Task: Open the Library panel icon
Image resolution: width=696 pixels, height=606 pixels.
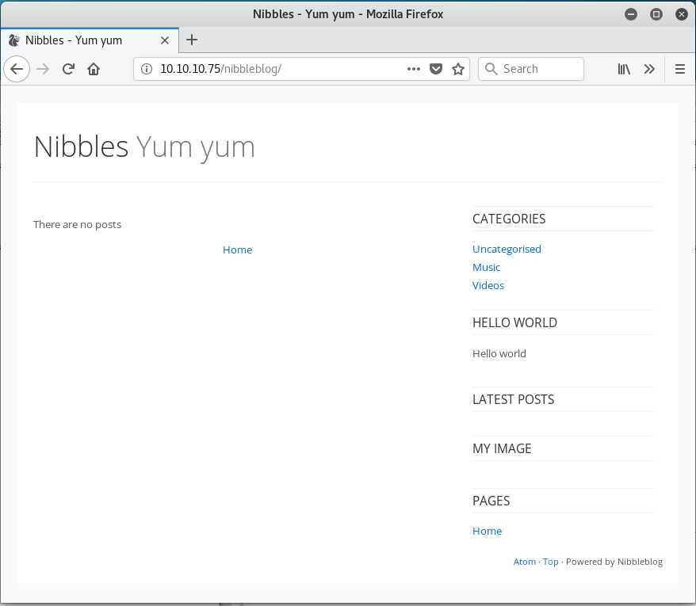Action: pos(624,69)
